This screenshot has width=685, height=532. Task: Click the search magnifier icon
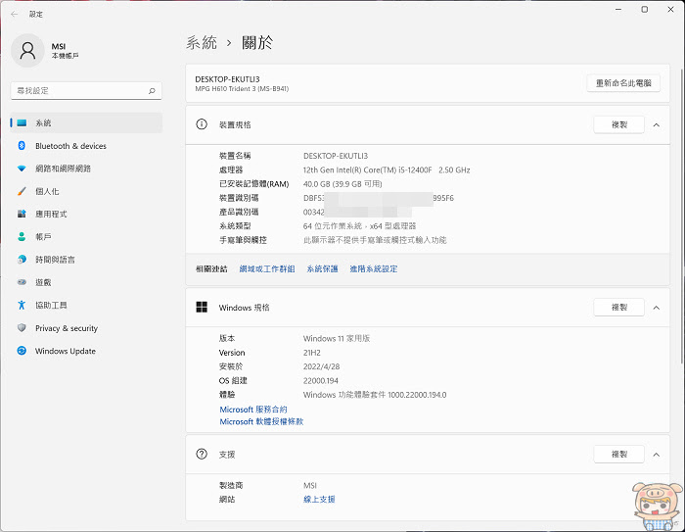coord(152,90)
